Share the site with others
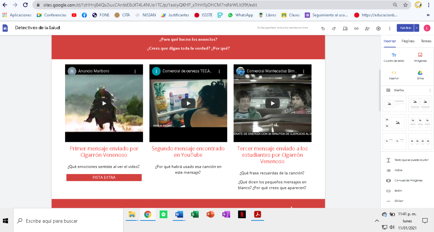 (367, 28)
